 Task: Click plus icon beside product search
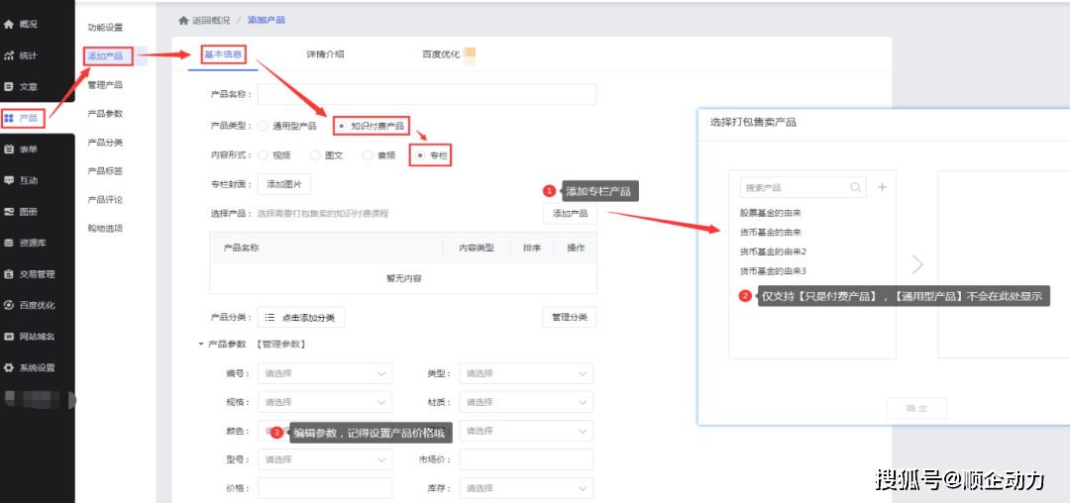[x=882, y=187]
